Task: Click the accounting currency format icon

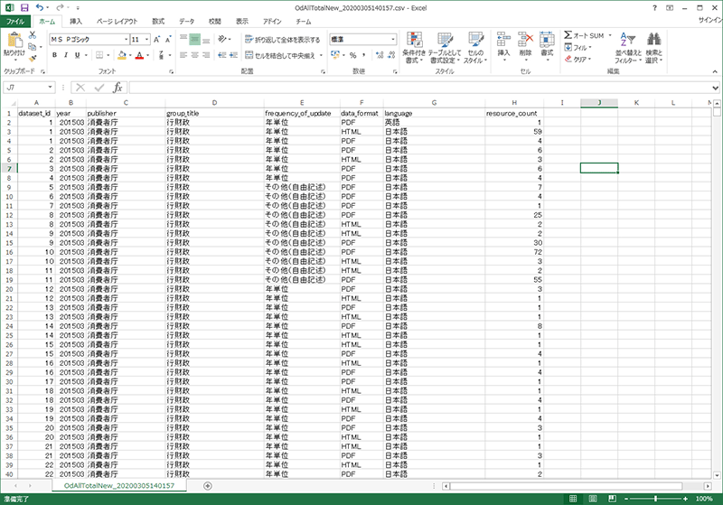Action: click(335, 55)
